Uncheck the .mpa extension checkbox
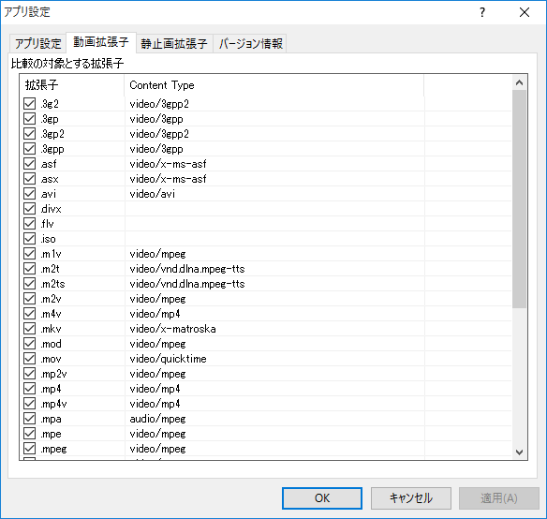 click(30, 419)
